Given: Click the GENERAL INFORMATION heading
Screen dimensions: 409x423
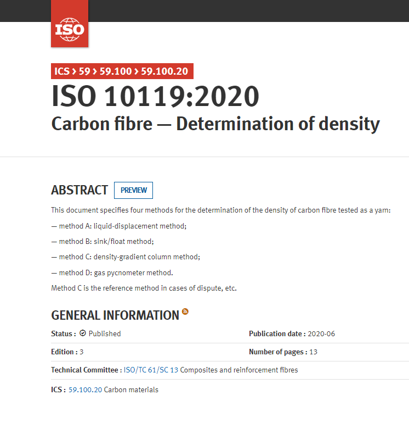Looking at the screenshot, I should pyautogui.click(x=115, y=315).
